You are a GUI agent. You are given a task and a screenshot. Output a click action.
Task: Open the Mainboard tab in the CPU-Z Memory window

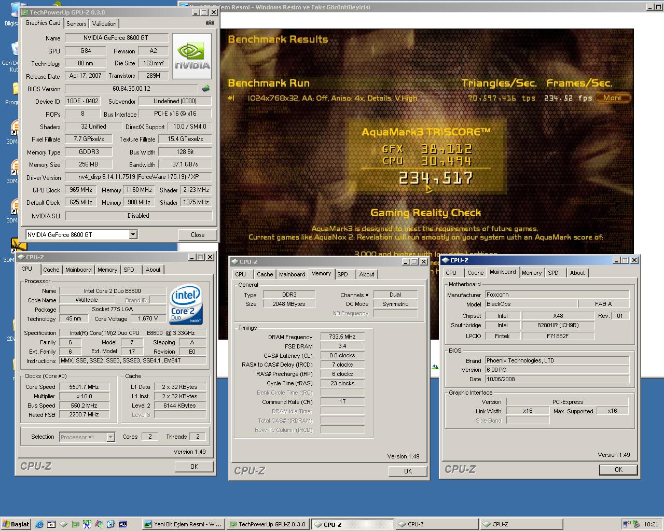pos(292,274)
